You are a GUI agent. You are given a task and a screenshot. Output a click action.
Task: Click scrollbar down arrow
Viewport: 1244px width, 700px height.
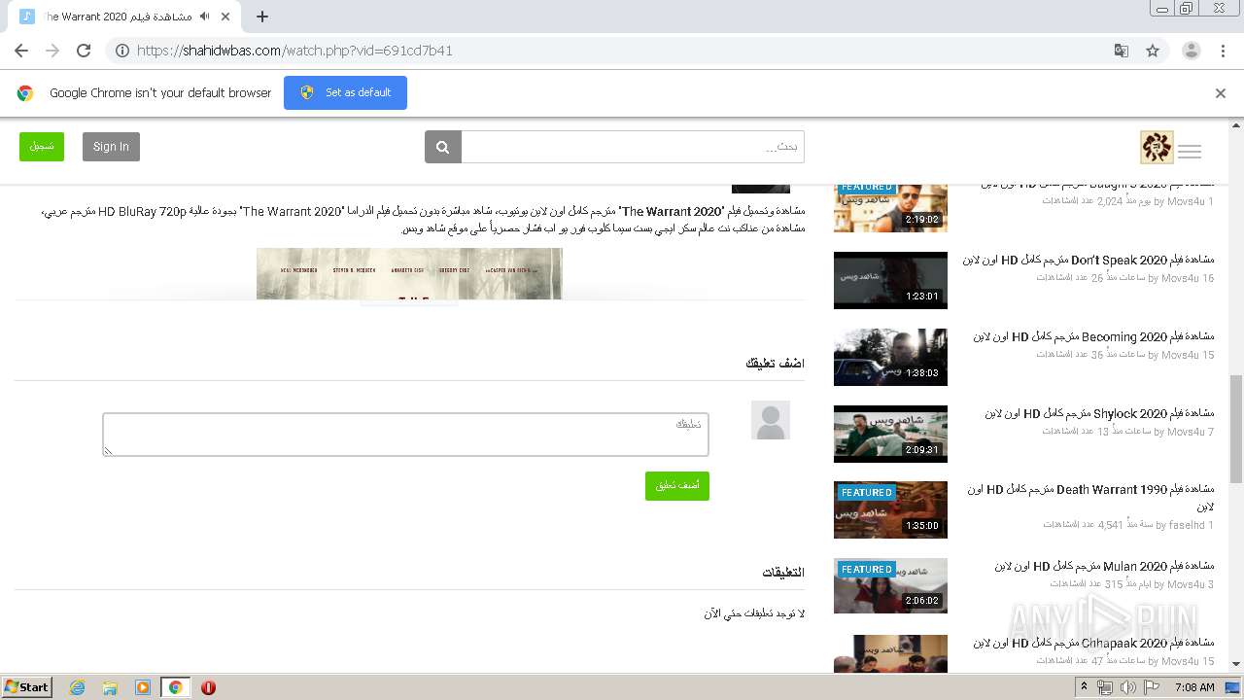pos(1236,664)
